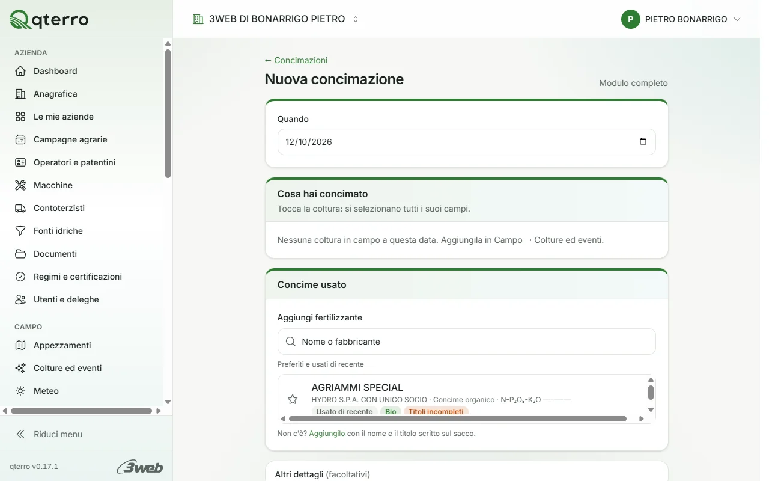Click the Utenti e deleghe people icon
Viewport: 769px width, 481px height.
click(20, 299)
